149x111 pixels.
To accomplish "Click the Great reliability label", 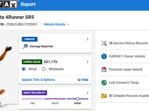I will [x=78, y=103].
